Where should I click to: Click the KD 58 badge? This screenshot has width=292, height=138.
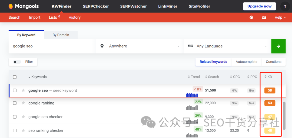pos(270,90)
